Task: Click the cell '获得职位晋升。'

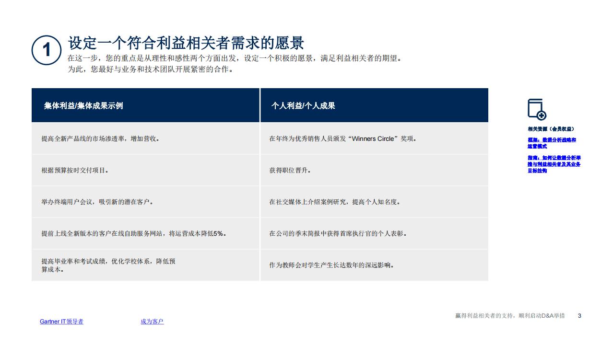Action: click(374, 170)
